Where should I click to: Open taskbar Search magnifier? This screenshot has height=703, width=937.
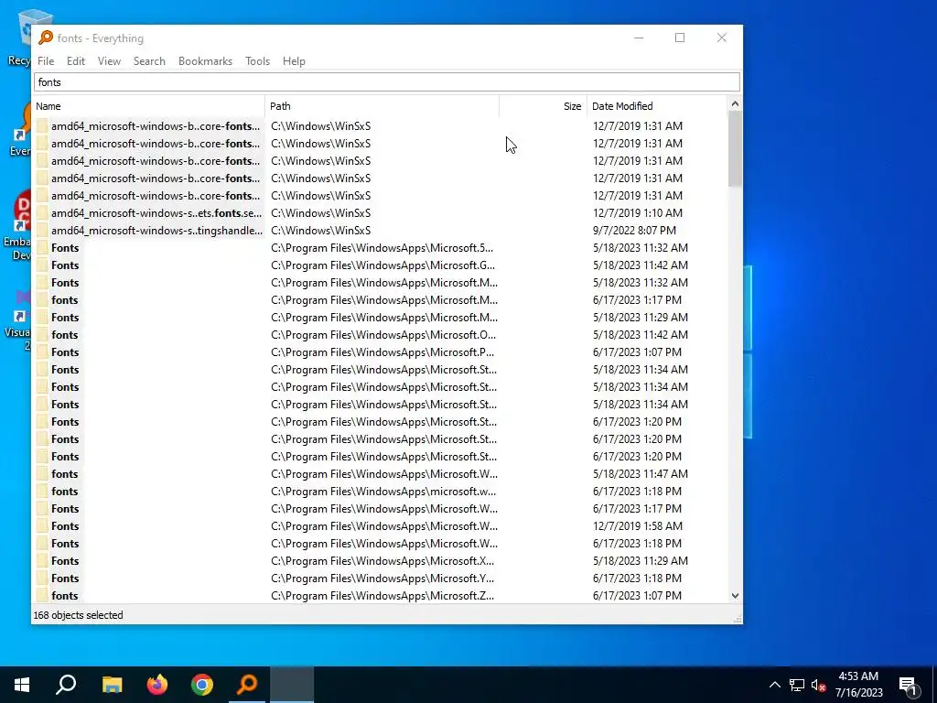point(66,685)
